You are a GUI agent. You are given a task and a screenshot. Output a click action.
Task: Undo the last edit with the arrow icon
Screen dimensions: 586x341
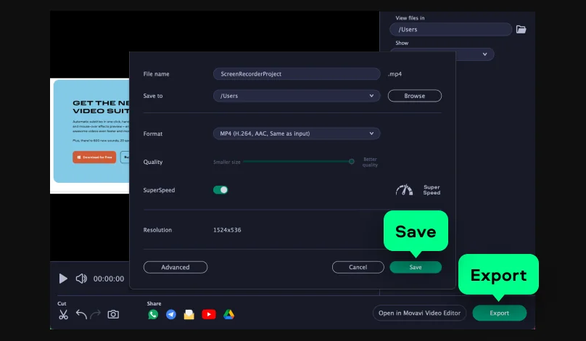click(x=81, y=314)
